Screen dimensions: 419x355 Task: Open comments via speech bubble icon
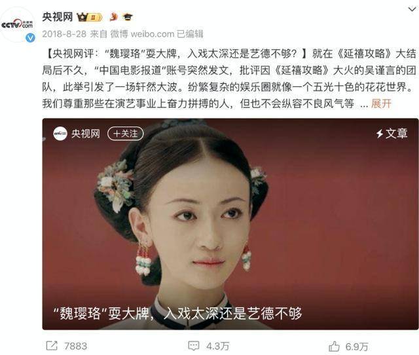coord(194,346)
